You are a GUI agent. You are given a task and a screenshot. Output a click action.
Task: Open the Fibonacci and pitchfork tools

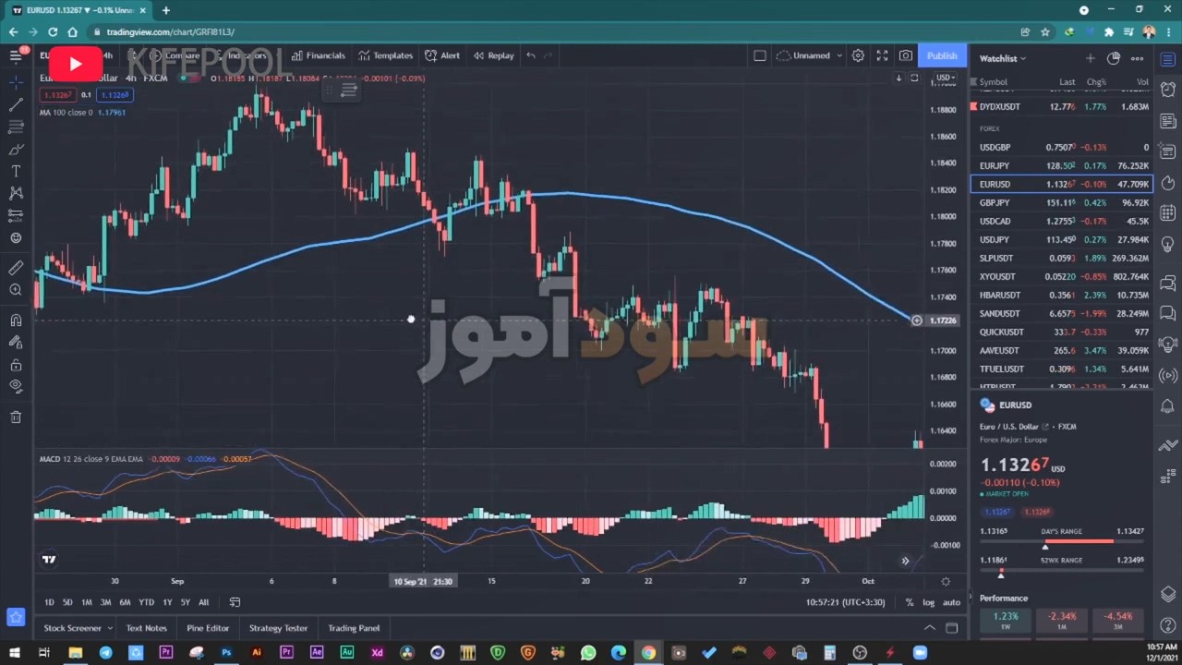tap(16, 127)
